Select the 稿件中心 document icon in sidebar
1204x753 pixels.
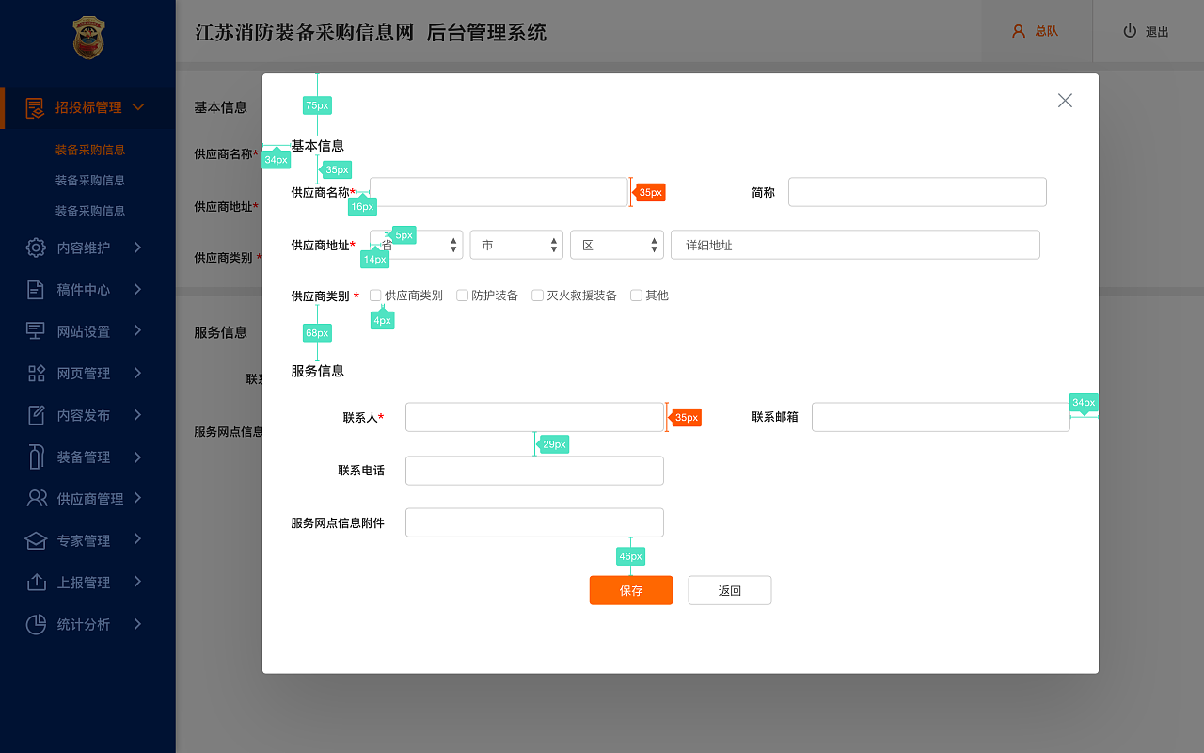pyautogui.click(x=35, y=289)
